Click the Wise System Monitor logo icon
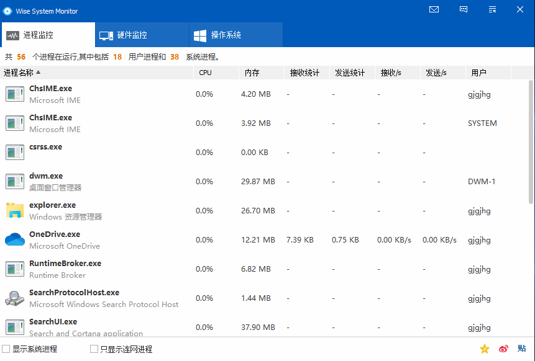535x361 pixels. click(x=8, y=11)
